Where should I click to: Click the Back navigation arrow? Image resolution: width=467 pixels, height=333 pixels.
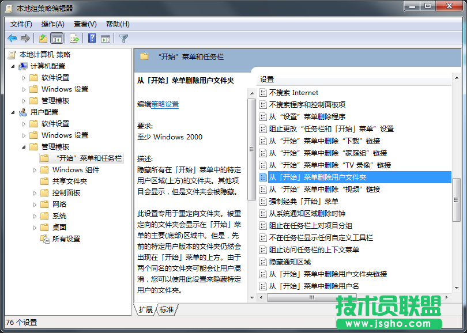(x=12, y=37)
